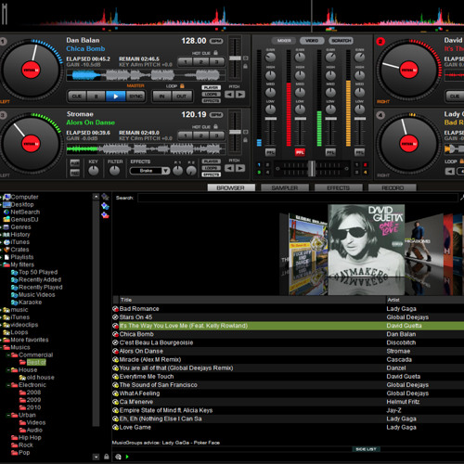464x464 pixels.
Task: Open the RECORD tab
Action: [x=393, y=187]
